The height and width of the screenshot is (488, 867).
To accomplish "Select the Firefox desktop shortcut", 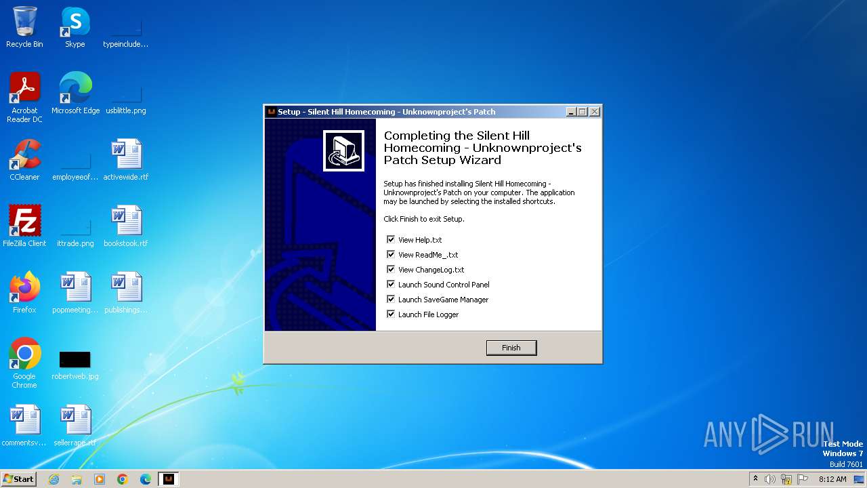I will click(x=24, y=293).
